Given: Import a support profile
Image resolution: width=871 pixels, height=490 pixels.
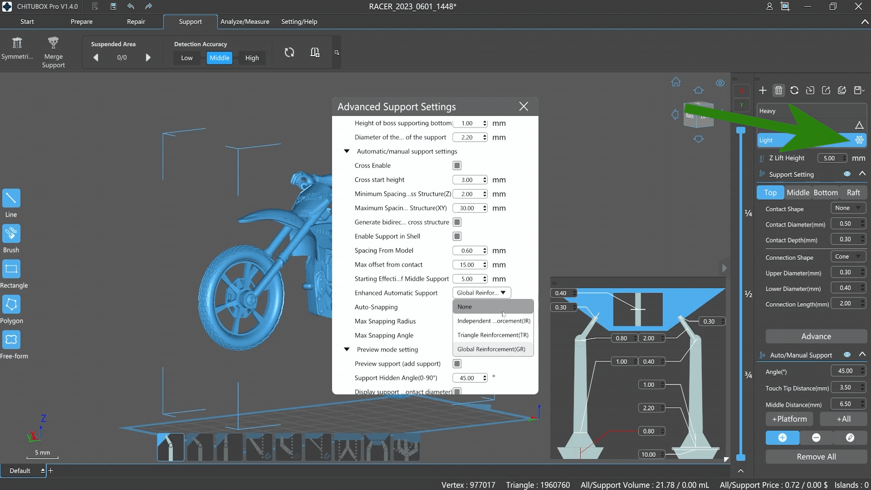Looking at the screenshot, I should point(810,90).
